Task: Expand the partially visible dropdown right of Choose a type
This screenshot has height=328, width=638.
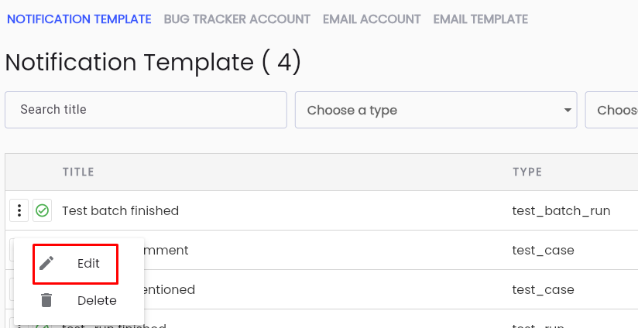Action: [612, 110]
